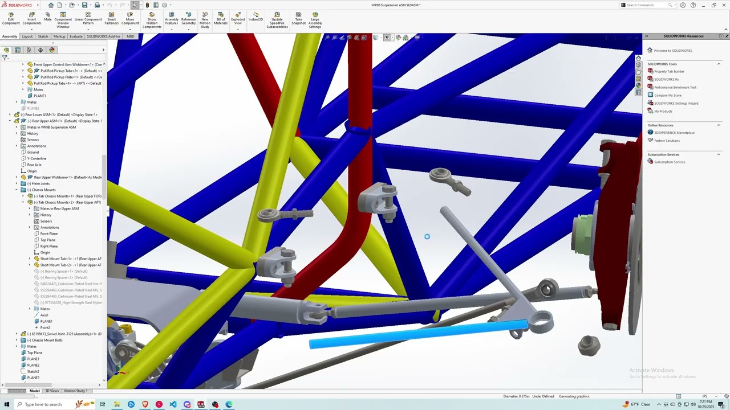This screenshot has width=730, height=410.
Task: Switch to 3D Views bottom tab
Action: (x=52, y=391)
